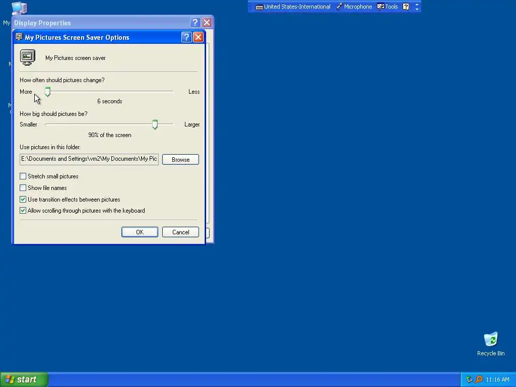
Task: Click the picture change frequency slider thumb
Action: pos(48,92)
